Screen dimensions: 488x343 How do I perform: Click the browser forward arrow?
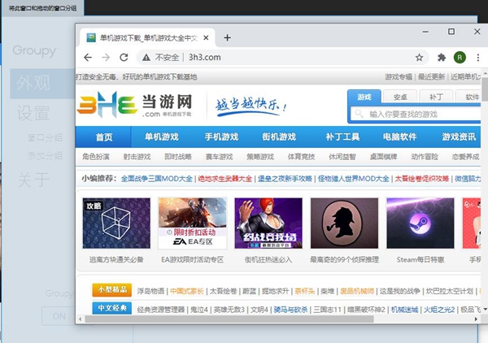pos(106,57)
